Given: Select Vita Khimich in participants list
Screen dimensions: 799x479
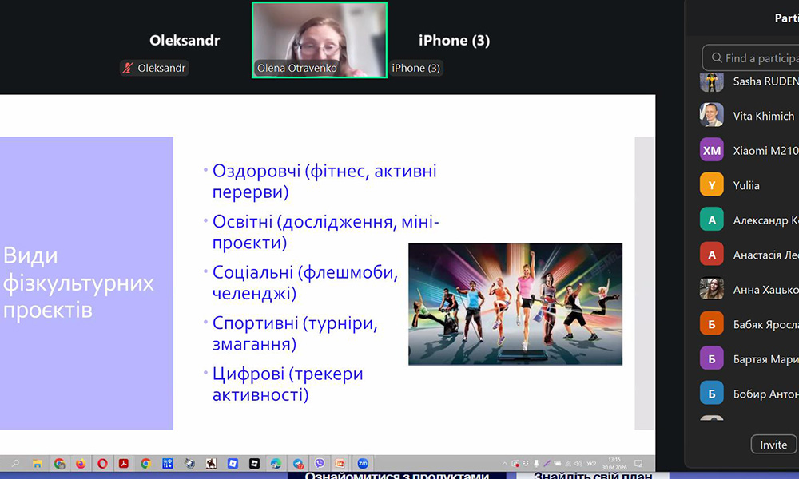Looking at the screenshot, I should pyautogui.click(x=749, y=116).
